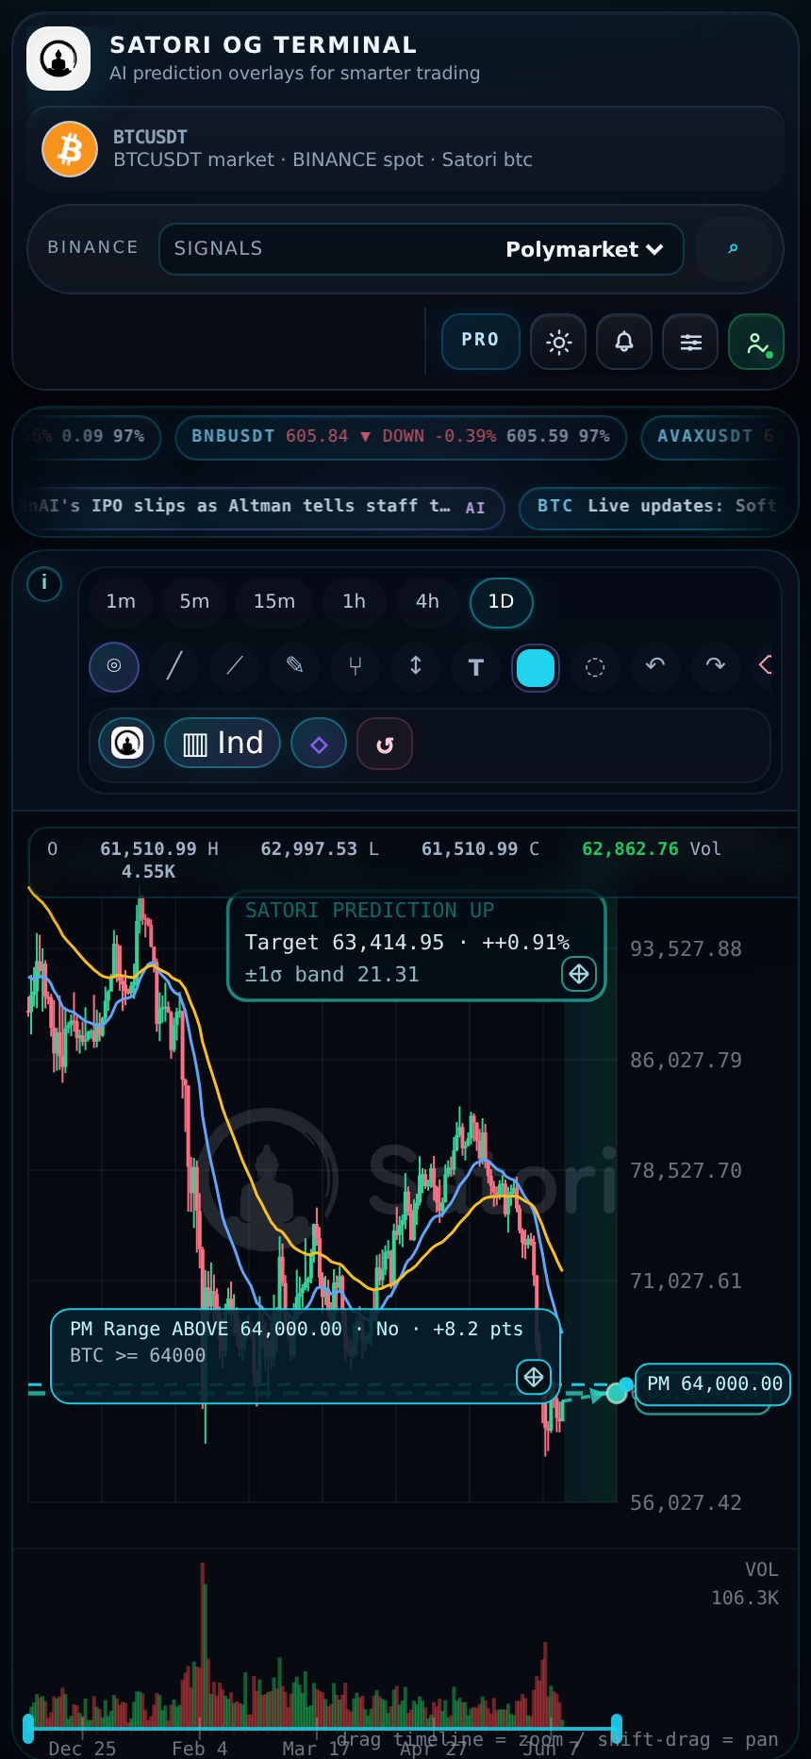Image resolution: width=811 pixels, height=1759 pixels.
Task: Click the info icon beside timeframes
Action: (44, 583)
